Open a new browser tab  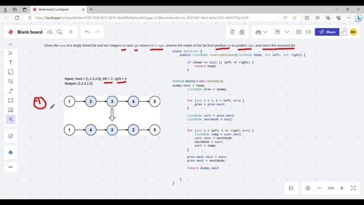91,10
